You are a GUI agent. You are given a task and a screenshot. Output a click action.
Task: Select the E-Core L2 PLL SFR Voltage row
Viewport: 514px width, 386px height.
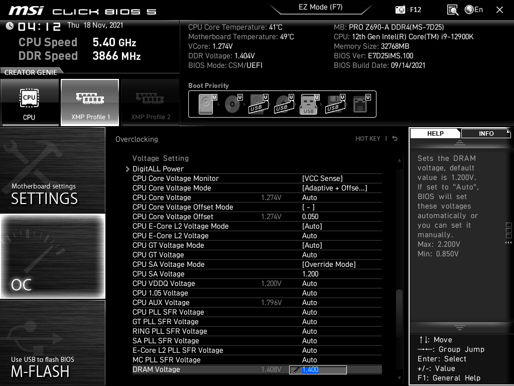click(x=257, y=350)
